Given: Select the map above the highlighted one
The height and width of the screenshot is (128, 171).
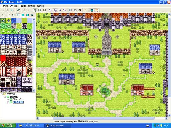Looking at the screenshot, I should pyautogui.click(x=17, y=99).
